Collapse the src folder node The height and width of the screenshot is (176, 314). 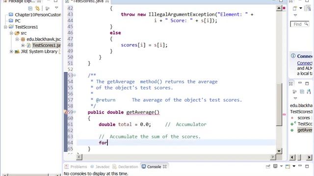[11, 33]
